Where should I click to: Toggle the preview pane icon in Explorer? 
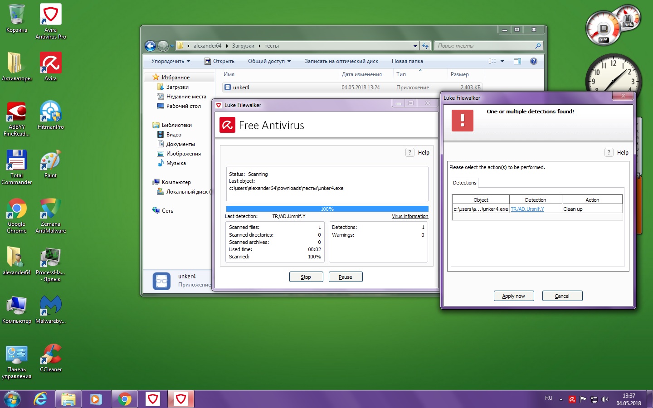point(517,61)
